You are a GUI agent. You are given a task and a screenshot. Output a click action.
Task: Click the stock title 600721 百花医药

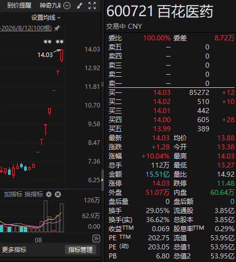[x=160, y=12]
